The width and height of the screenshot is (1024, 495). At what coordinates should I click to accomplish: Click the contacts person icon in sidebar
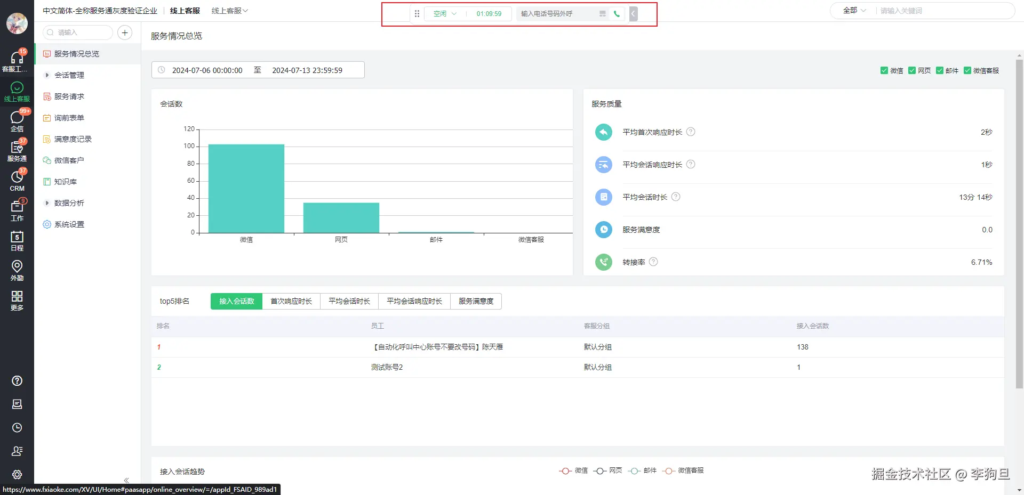[17, 451]
